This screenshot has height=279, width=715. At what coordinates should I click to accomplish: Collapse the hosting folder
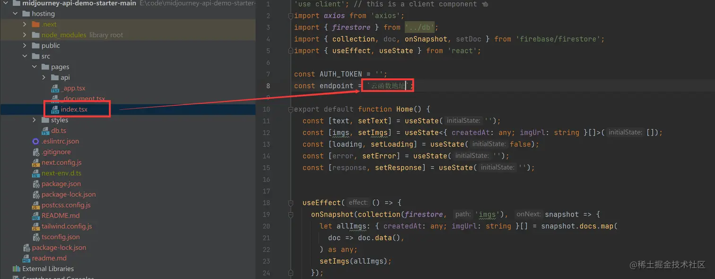[x=15, y=14]
